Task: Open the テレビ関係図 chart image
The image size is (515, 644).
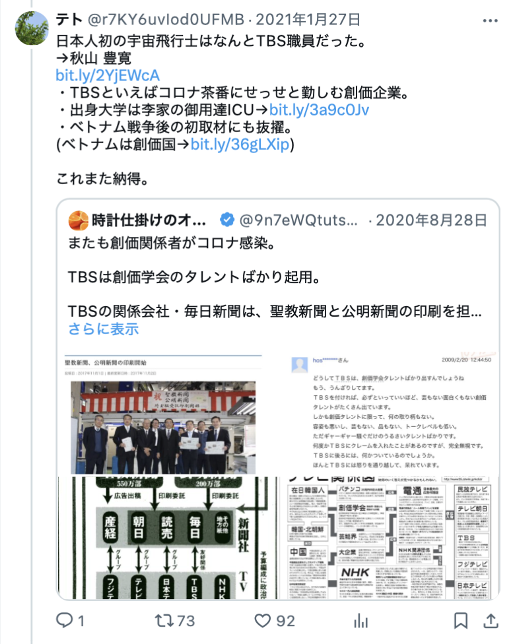Action: coord(390,538)
